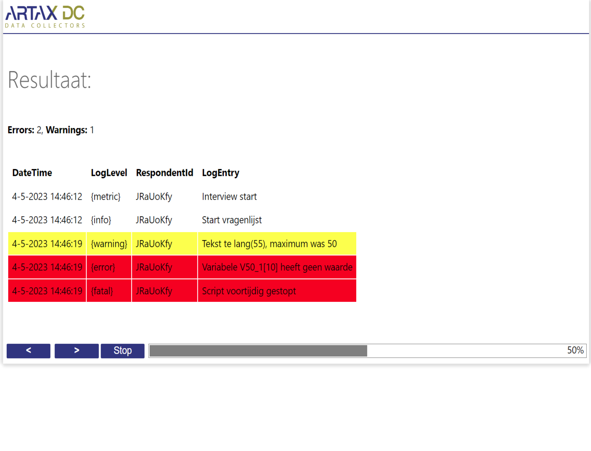Click the {warning} log level cell
This screenshot has width=591, height=451.
click(109, 244)
